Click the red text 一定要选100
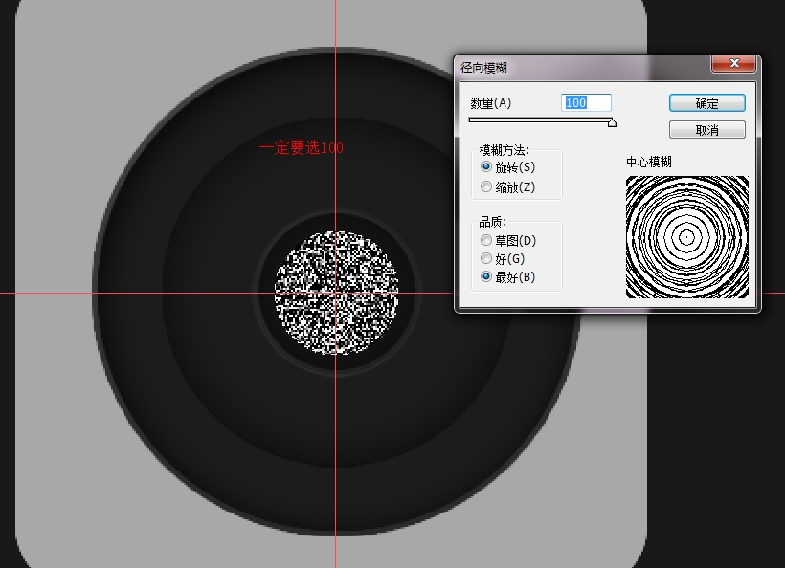 tap(301, 148)
